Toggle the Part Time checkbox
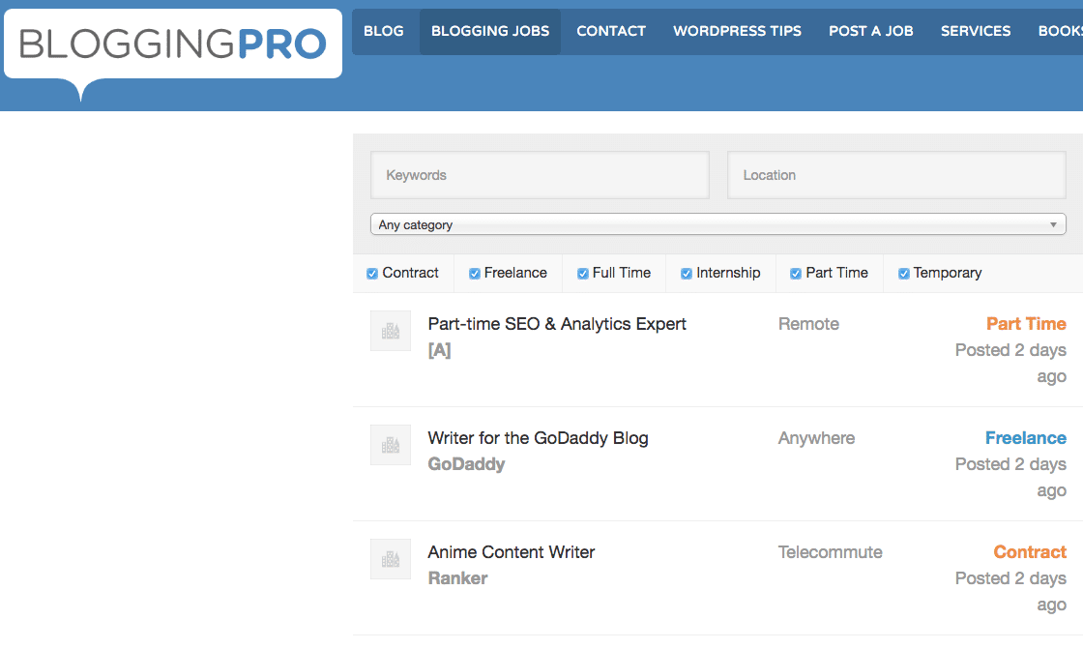 [x=796, y=274]
